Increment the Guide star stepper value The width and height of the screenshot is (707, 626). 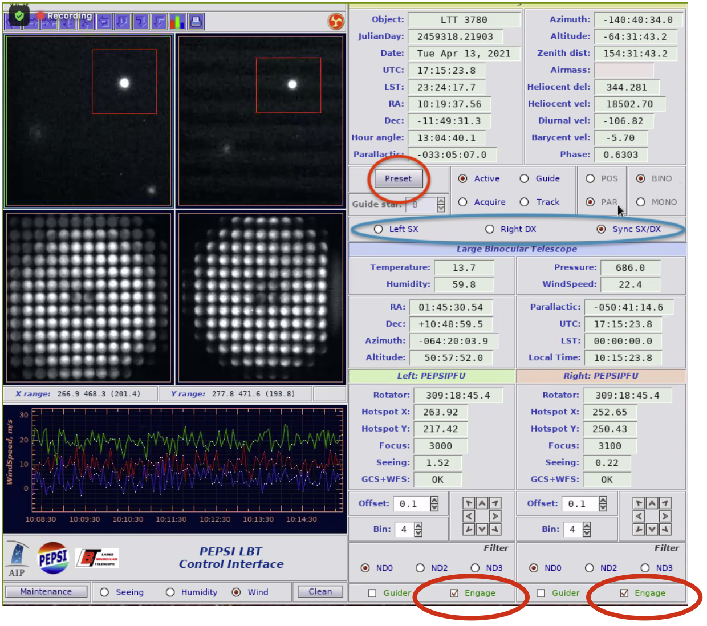pos(441,201)
